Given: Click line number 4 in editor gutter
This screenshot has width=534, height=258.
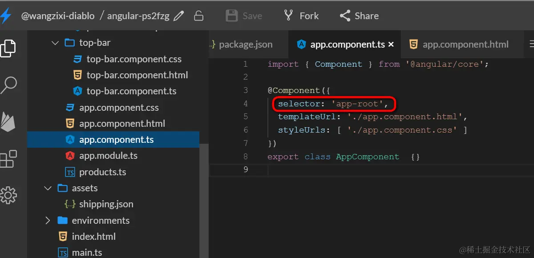Looking at the screenshot, I should pos(245,104).
